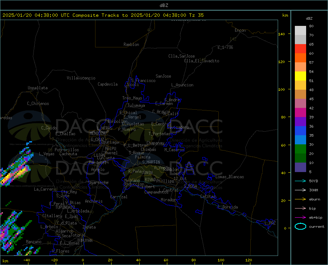Pick the light blue 30–35 dBZ swatch
Viewport: 328px width, 265px height.
click(300, 140)
